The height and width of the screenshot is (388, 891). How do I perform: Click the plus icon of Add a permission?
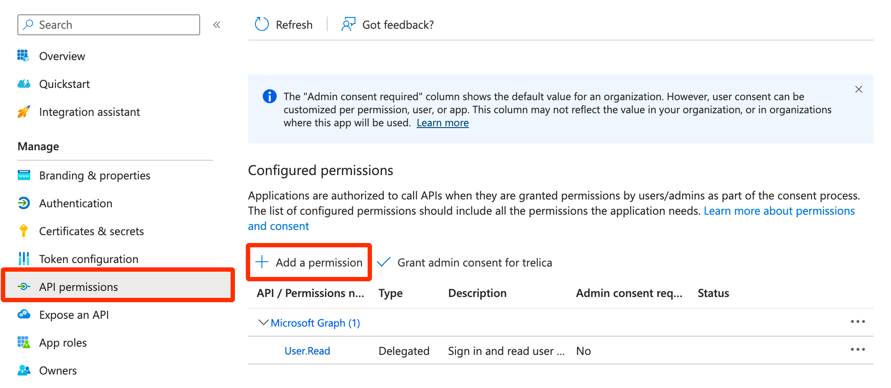[262, 262]
